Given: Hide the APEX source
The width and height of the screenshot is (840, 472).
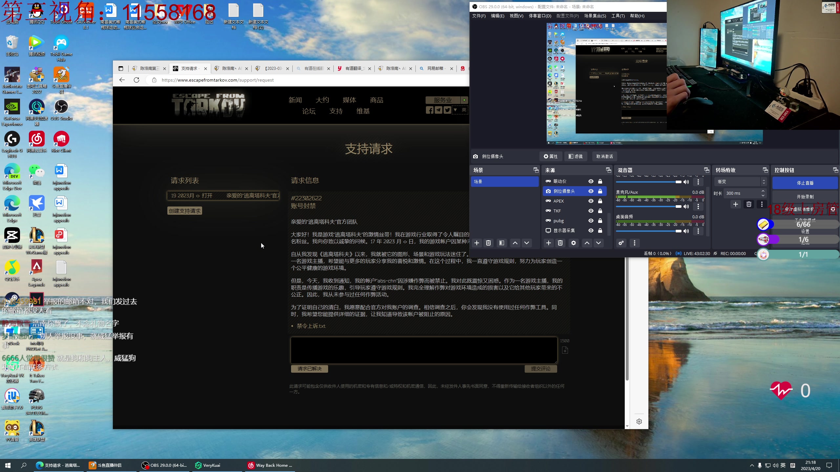Looking at the screenshot, I should point(591,201).
